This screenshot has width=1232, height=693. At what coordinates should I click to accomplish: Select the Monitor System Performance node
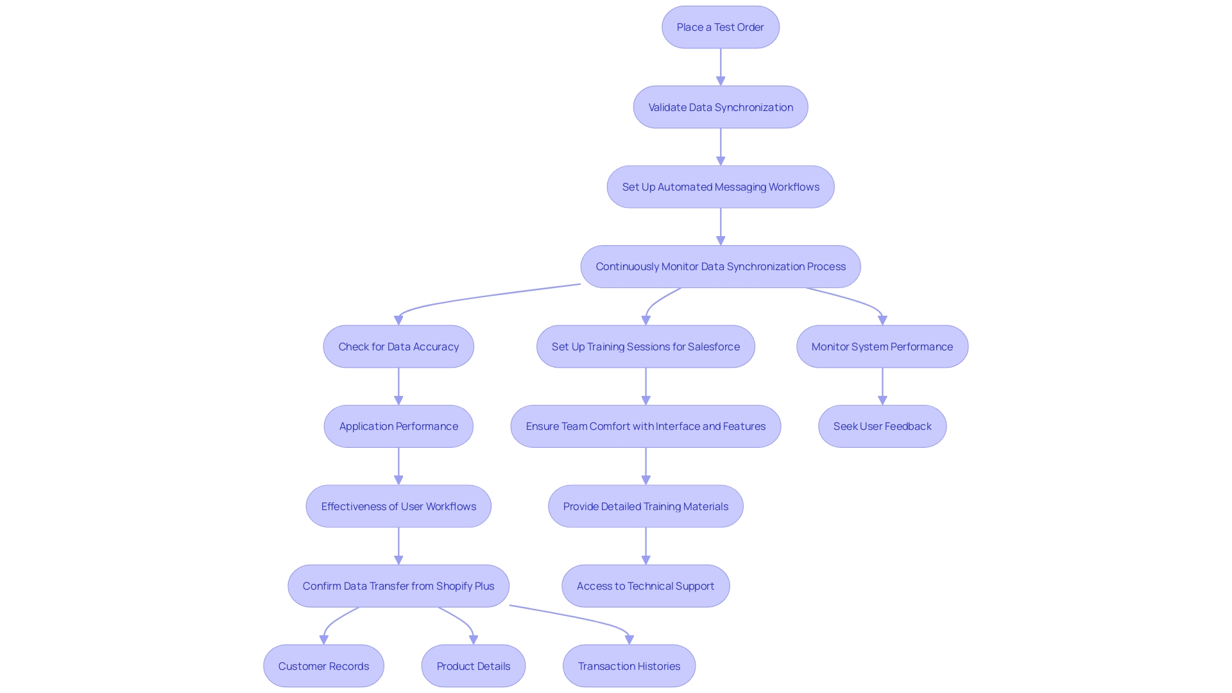[882, 346]
